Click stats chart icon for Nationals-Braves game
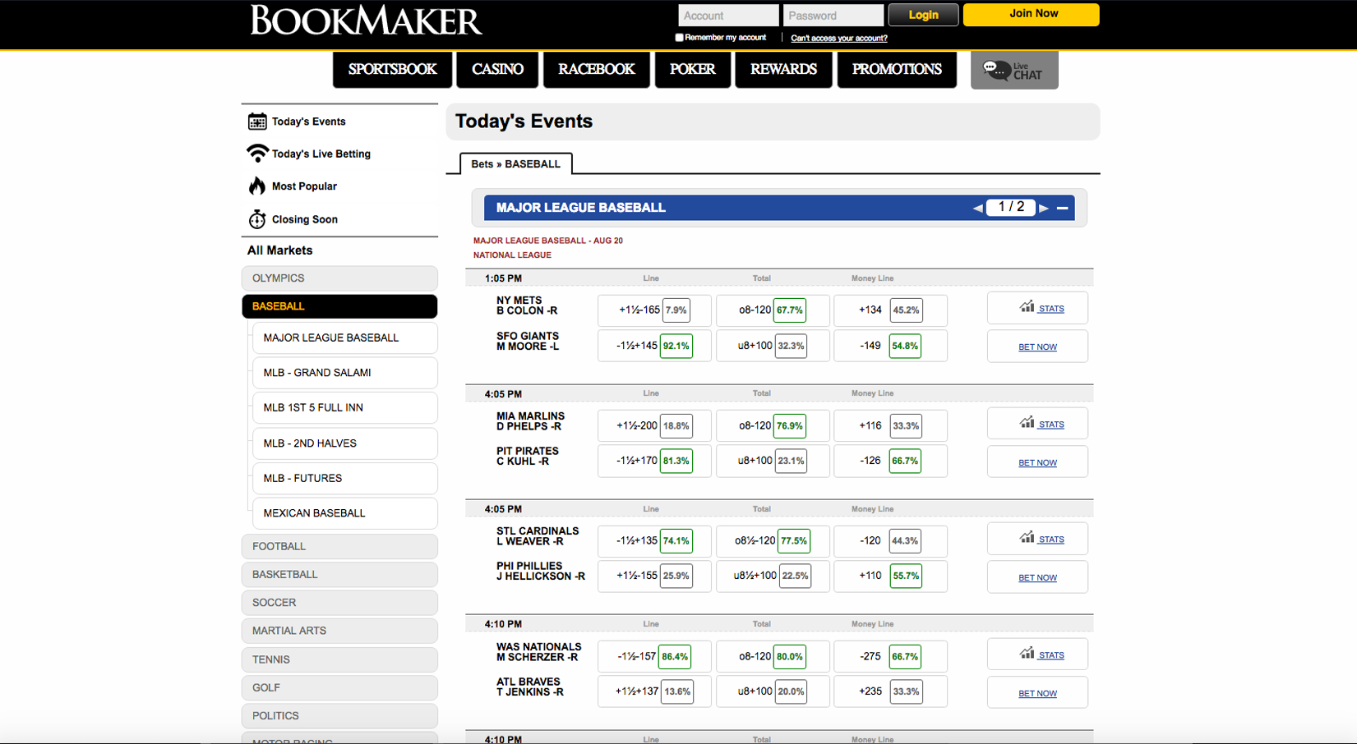 (x=1027, y=654)
